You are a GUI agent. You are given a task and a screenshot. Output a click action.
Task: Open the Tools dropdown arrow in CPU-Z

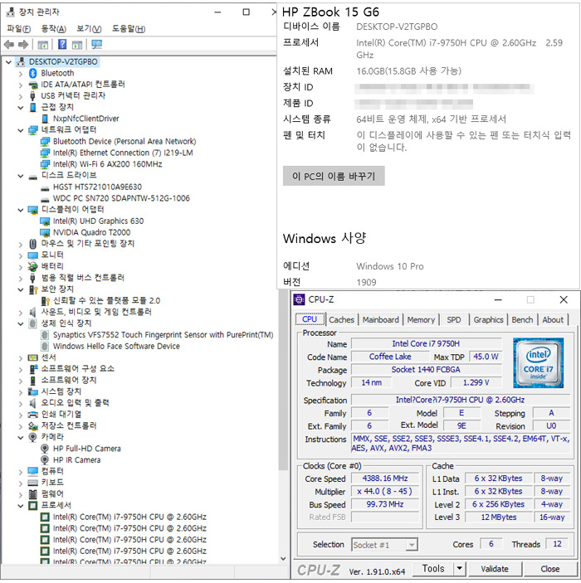(x=459, y=569)
